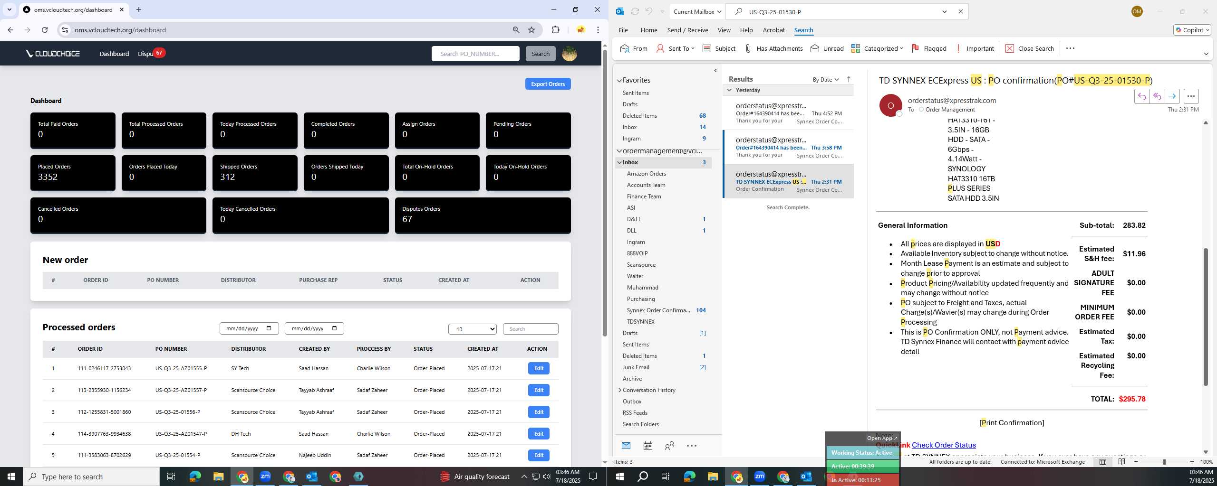Open the Home ribbon tab
1217x486 pixels.
[x=649, y=30]
